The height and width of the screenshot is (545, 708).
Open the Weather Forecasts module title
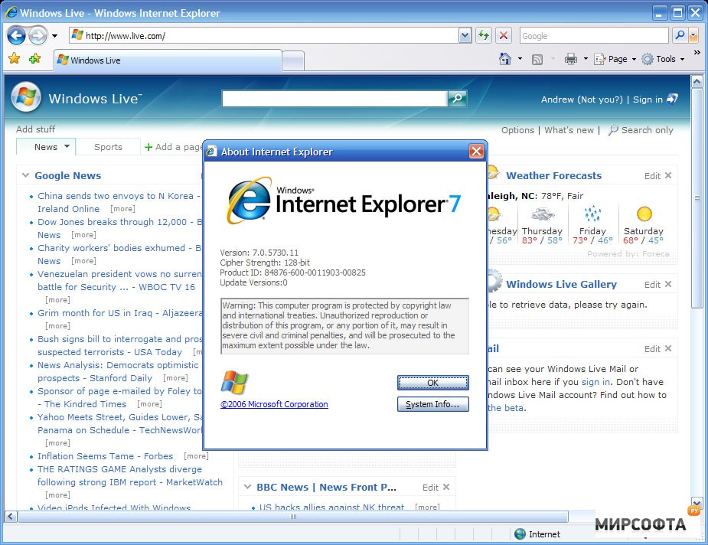tap(553, 175)
